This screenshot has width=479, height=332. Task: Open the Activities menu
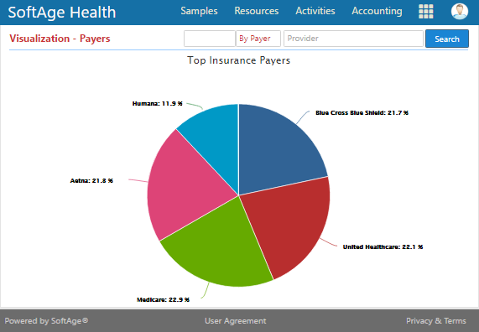(315, 11)
